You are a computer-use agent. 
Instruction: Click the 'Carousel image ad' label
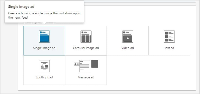(x=86, y=48)
